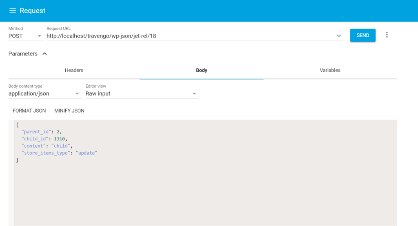Click the "child" context value
Screen dimensions: 418x226
pyautogui.click(x=61, y=146)
